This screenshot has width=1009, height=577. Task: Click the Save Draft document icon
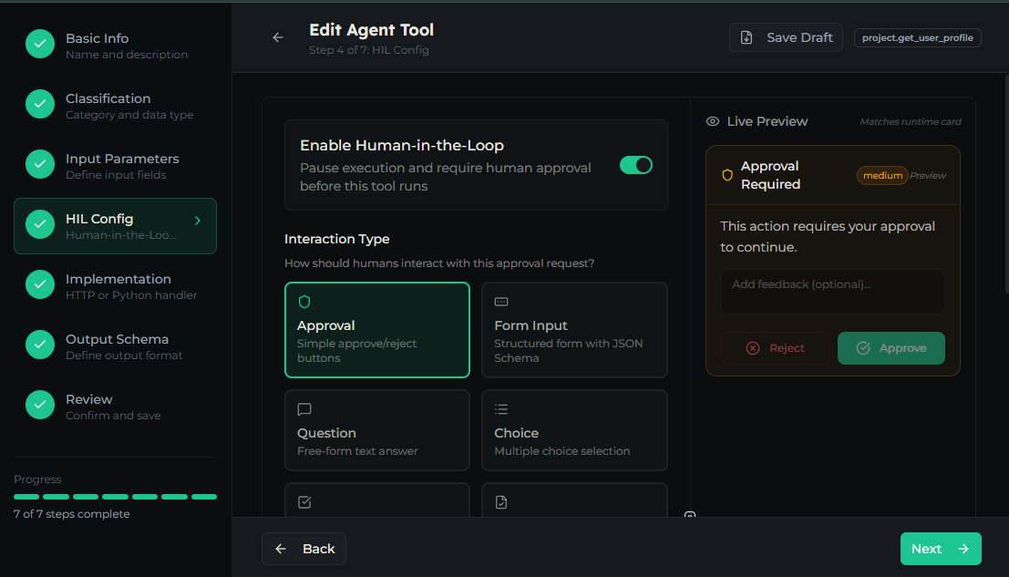746,38
